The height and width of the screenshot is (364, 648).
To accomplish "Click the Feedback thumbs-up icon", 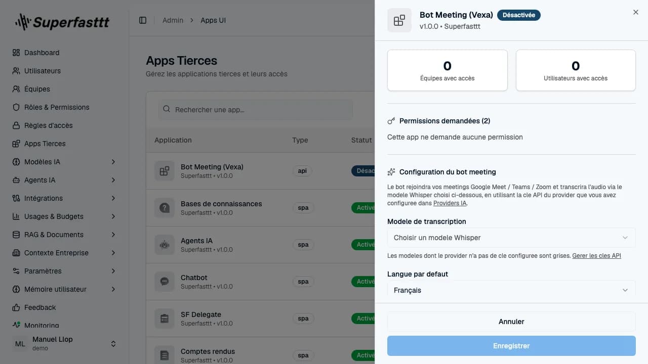I will point(16,307).
